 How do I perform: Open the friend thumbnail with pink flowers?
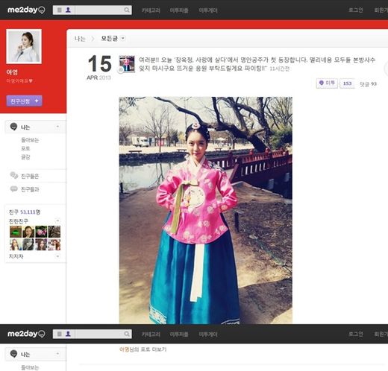41,232
